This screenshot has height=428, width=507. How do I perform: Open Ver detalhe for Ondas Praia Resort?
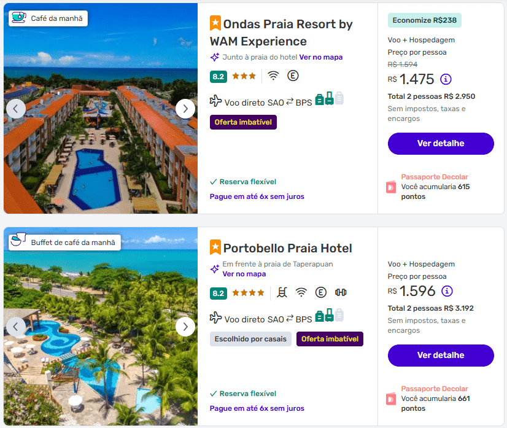pyautogui.click(x=441, y=144)
